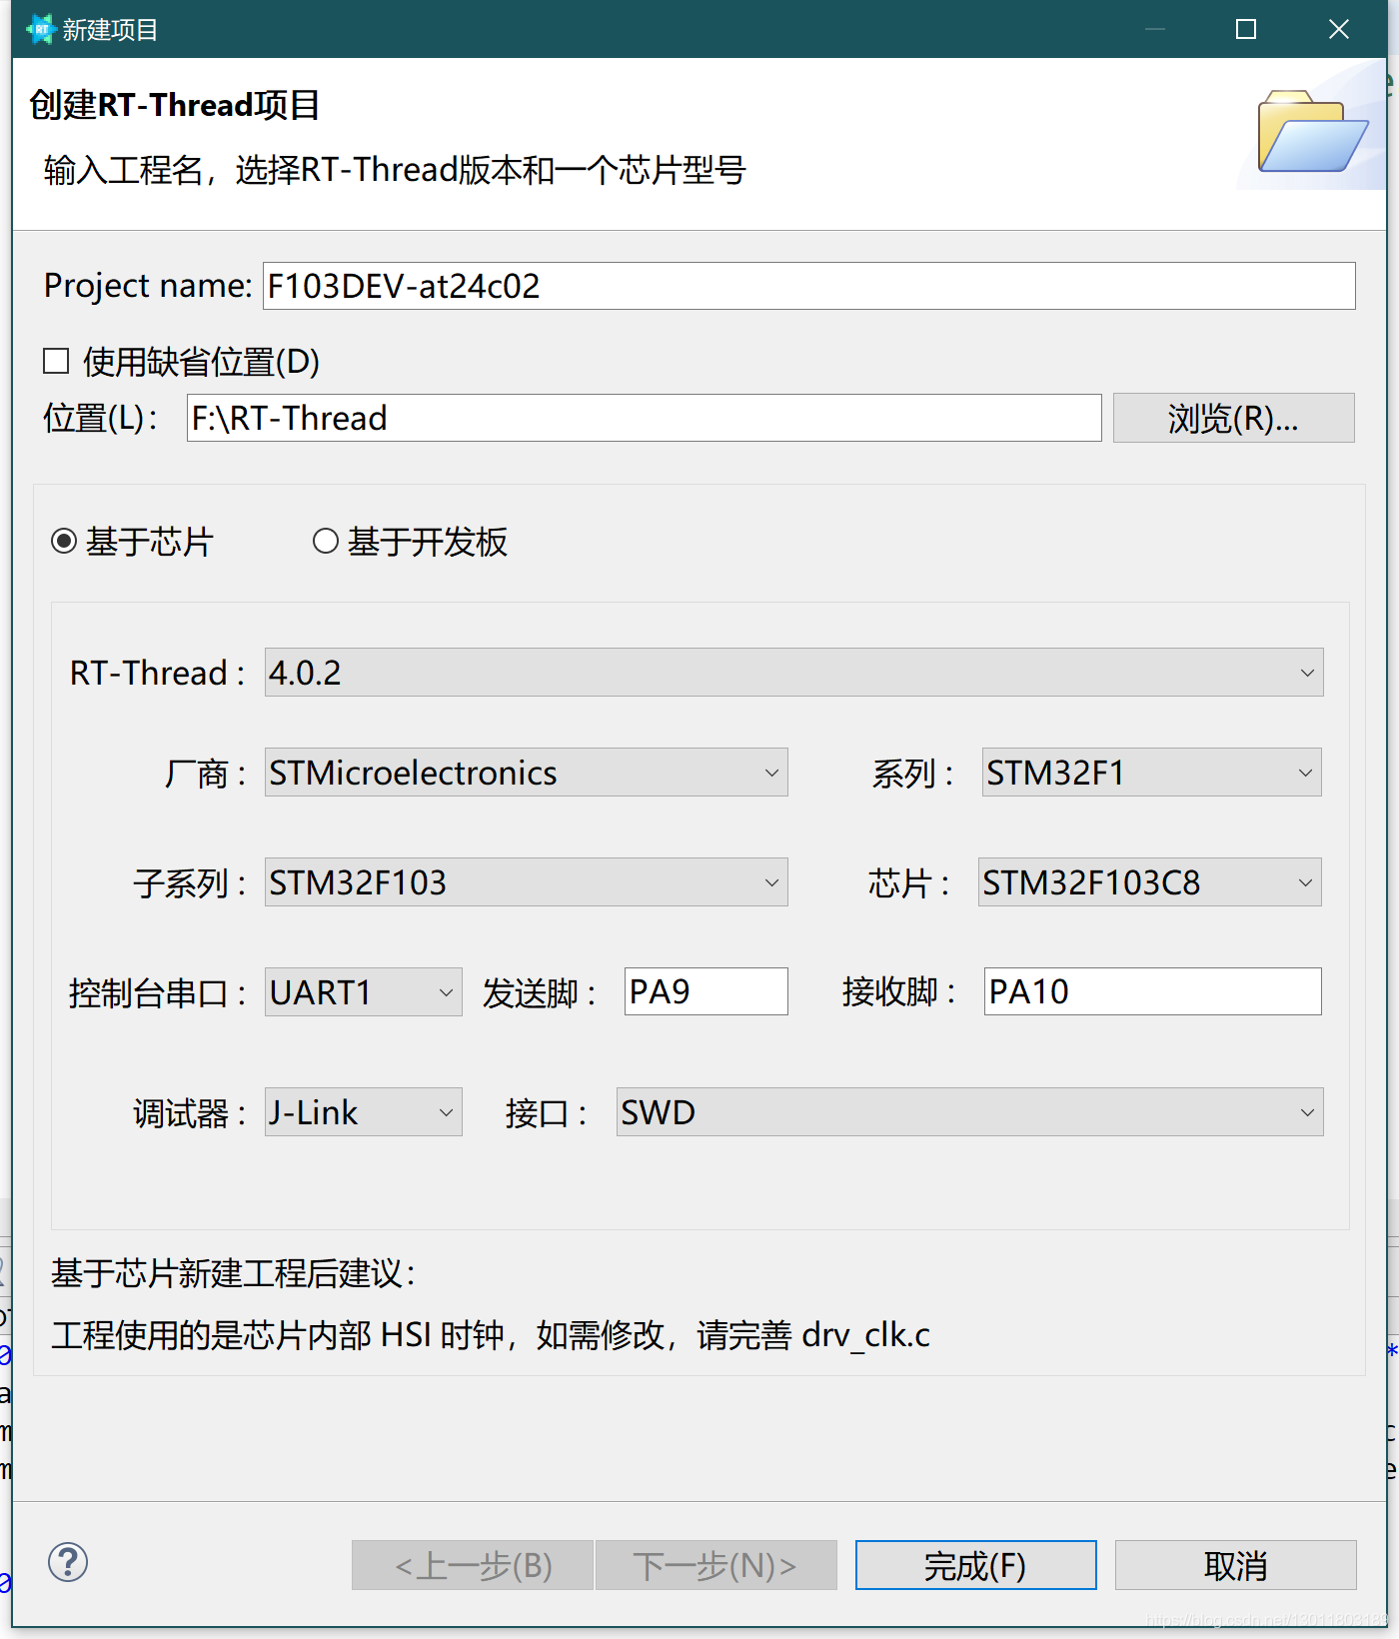
Task: Click the help question mark icon
Action: pyautogui.click(x=68, y=1562)
